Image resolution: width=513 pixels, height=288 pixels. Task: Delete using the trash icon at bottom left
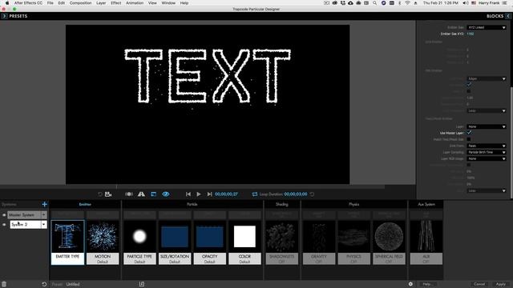[4, 285]
